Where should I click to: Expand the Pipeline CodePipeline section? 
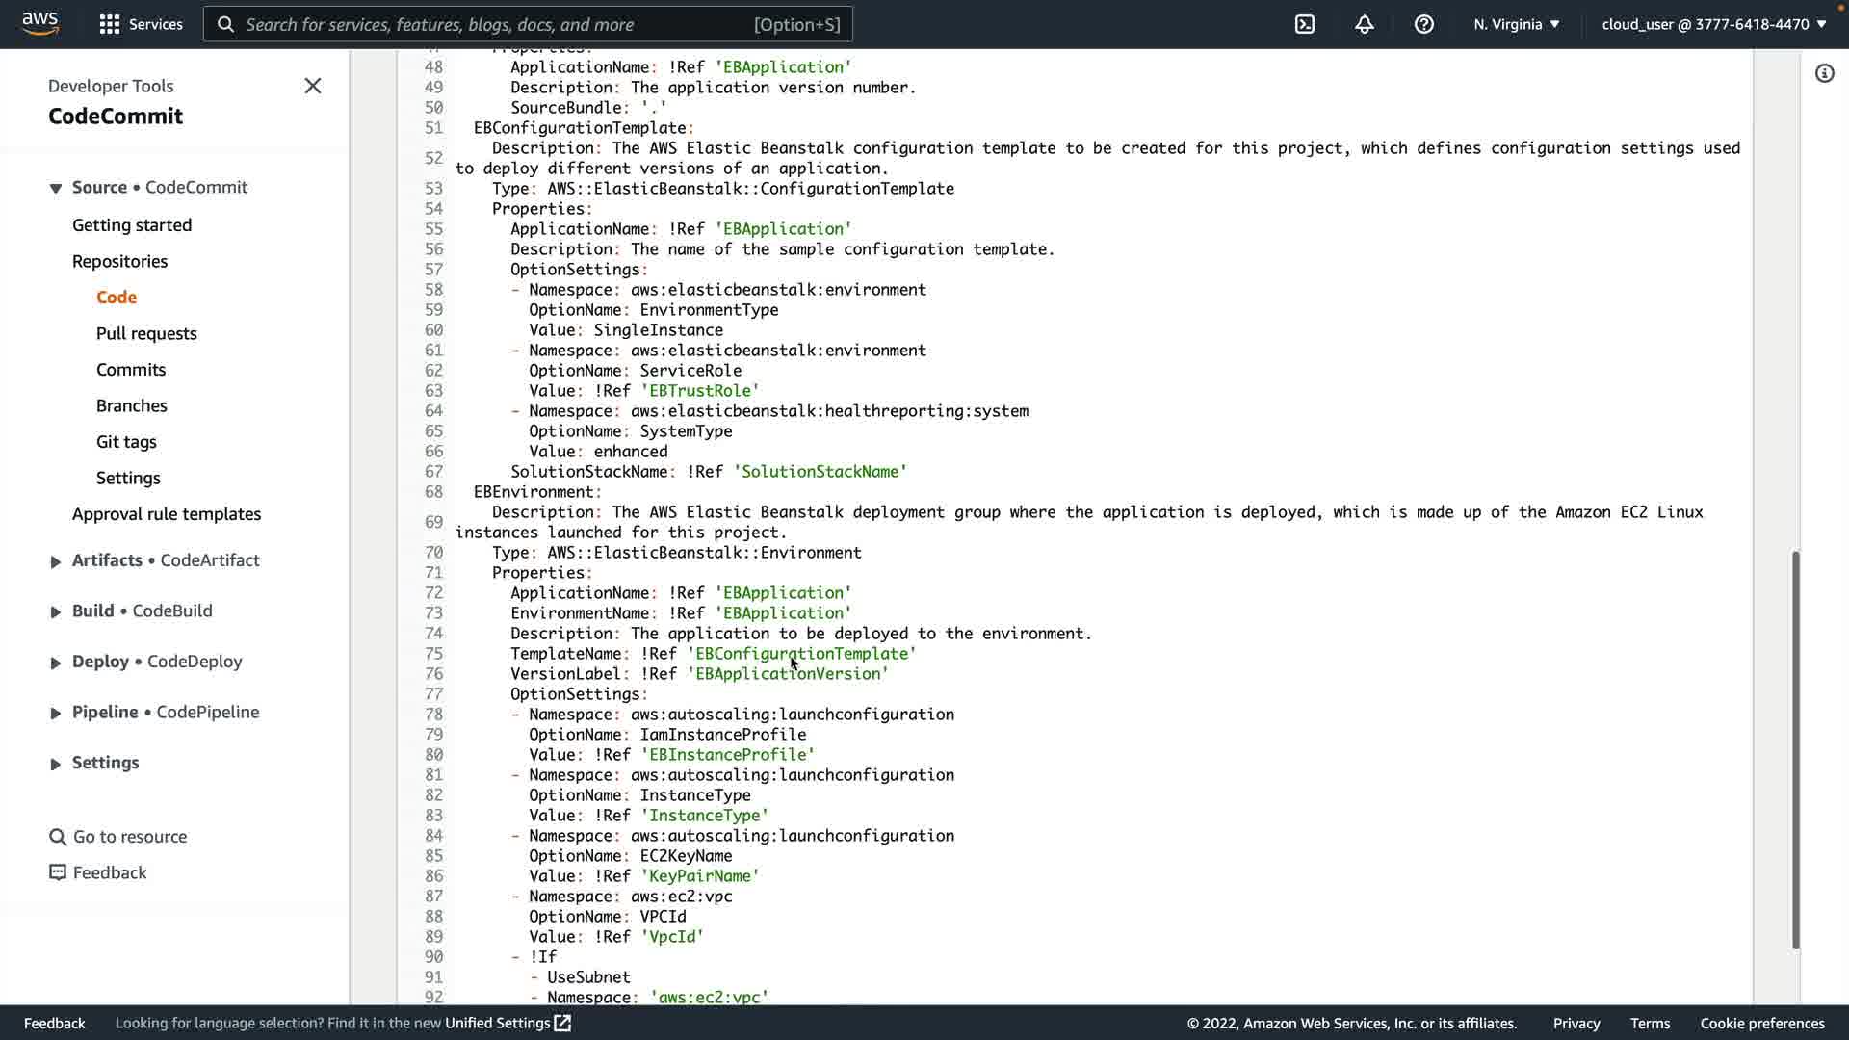pos(55,714)
